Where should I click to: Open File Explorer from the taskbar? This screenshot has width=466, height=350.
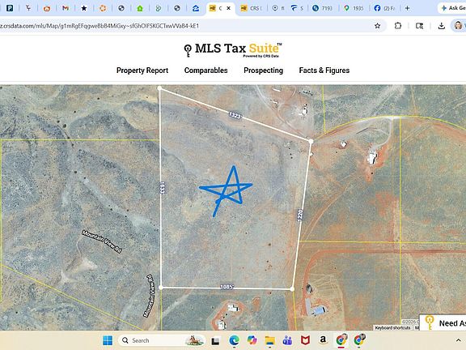270,340
